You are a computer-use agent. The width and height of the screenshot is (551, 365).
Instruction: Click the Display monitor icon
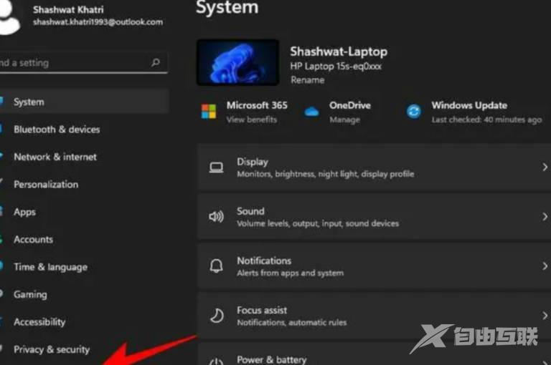tap(216, 167)
